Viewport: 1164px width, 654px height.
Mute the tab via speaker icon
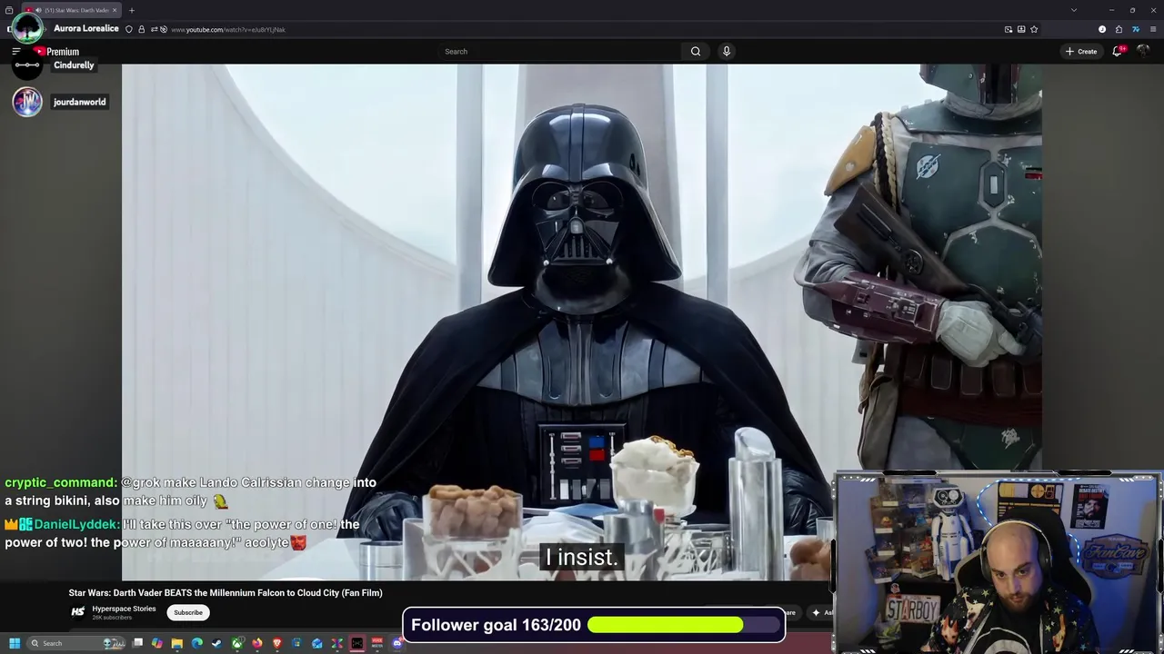point(37,10)
